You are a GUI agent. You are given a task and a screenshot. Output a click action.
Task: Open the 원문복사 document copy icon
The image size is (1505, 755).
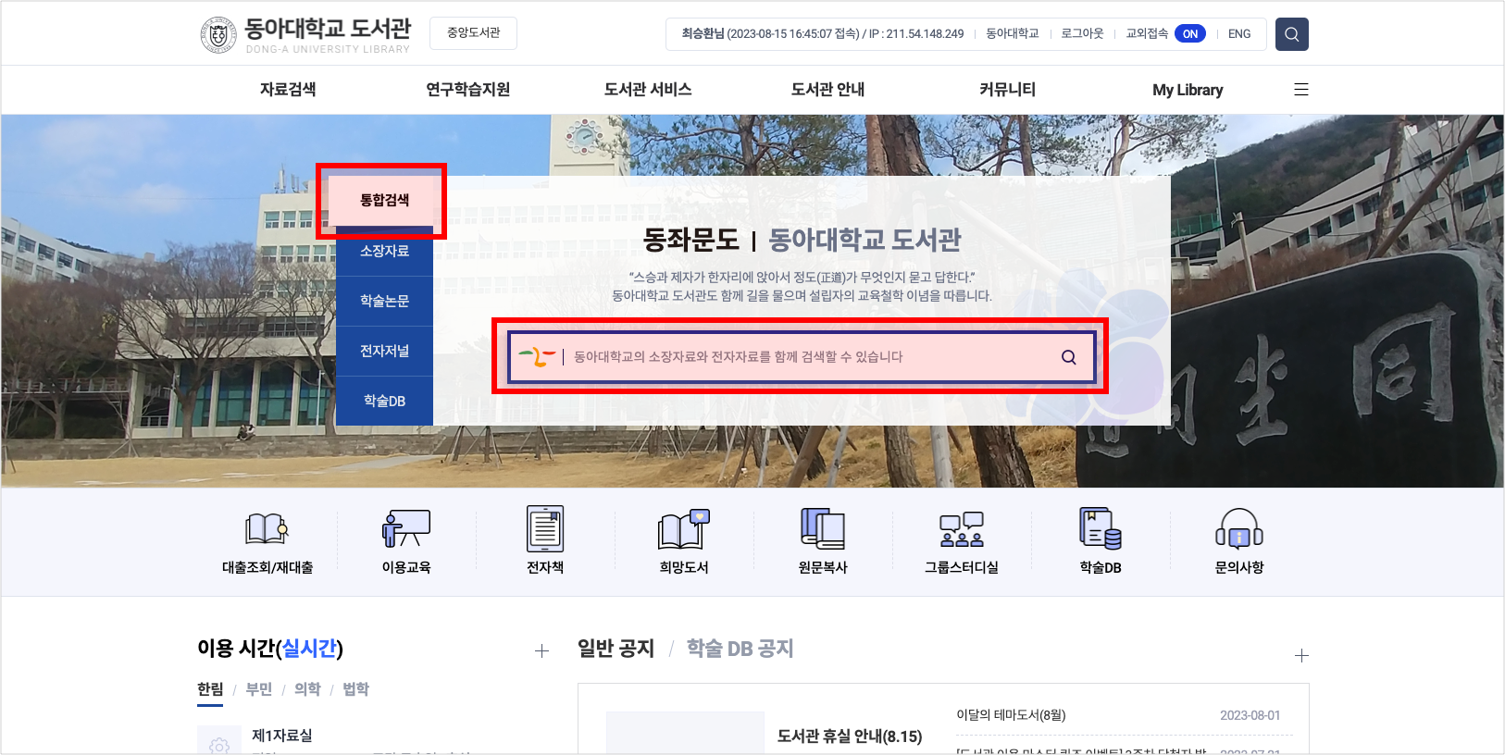pyautogui.click(x=823, y=529)
